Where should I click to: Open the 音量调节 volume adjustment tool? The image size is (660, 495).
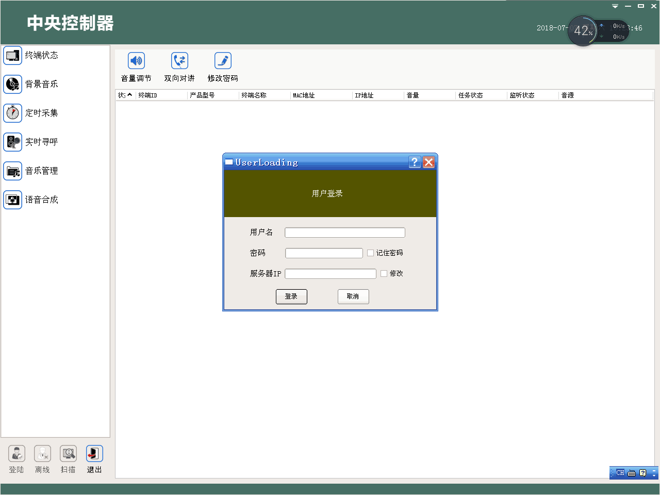(136, 66)
